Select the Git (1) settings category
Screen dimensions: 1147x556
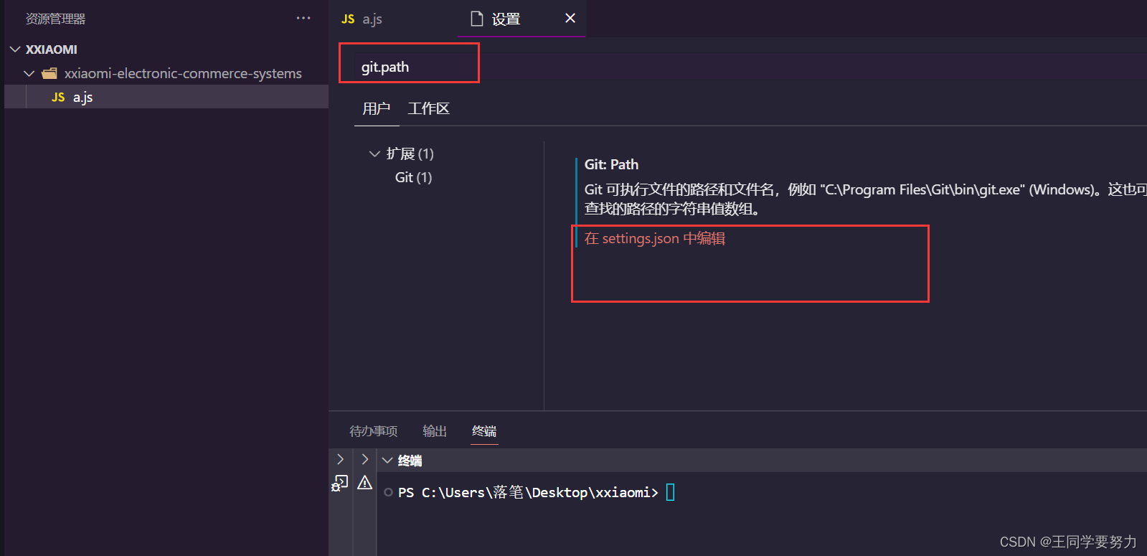[x=413, y=177]
